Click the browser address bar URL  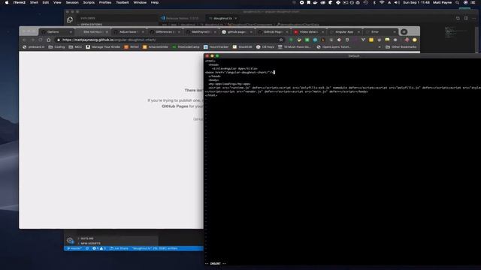pyautogui.click(x=109, y=40)
